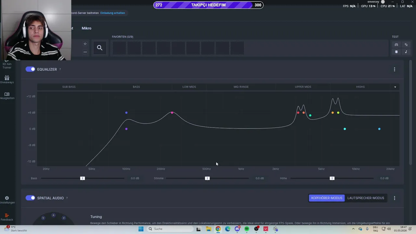Open 3D Aim Trainer in sidebar

pyautogui.click(x=7, y=64)
